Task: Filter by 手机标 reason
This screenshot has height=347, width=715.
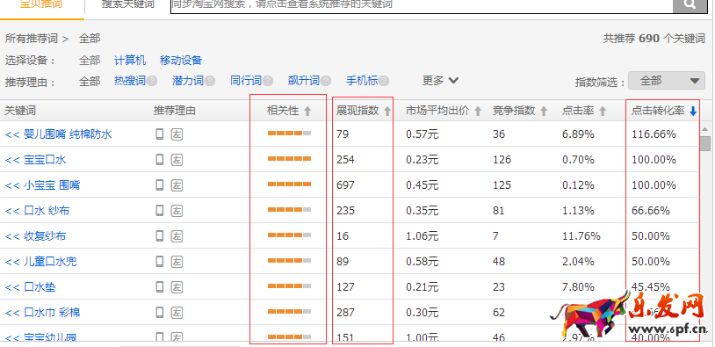Action: pyautogui.click(x=362, y=81)
